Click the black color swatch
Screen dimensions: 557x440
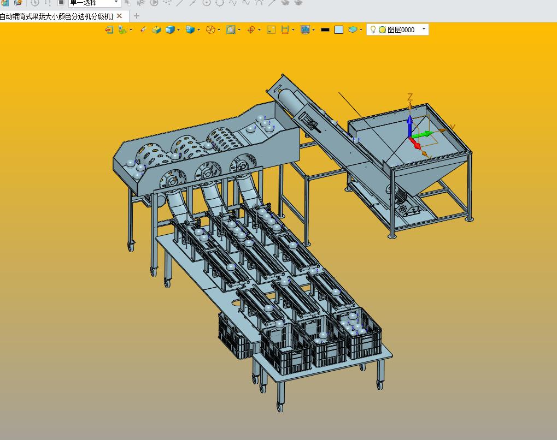[x=325, y=30]
